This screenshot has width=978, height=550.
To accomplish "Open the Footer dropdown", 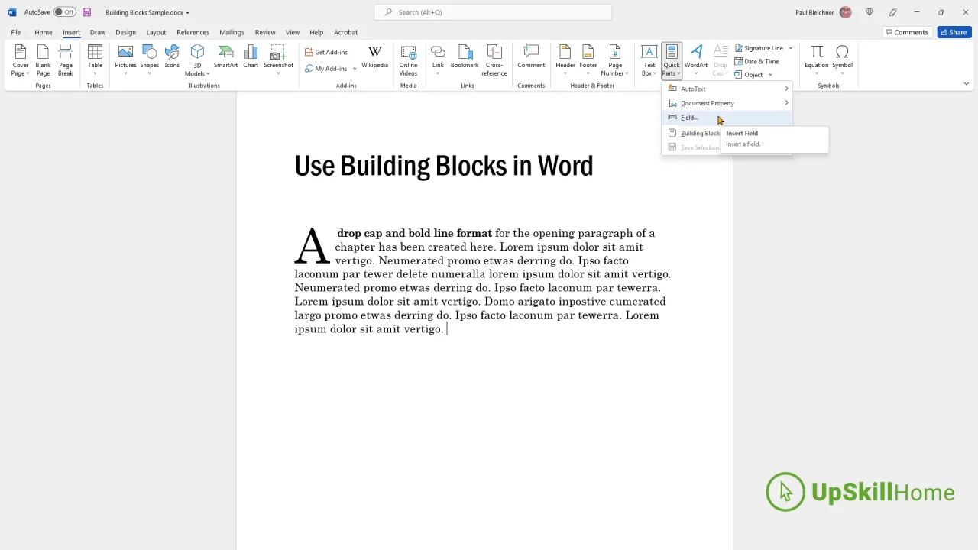I will 588,60.
